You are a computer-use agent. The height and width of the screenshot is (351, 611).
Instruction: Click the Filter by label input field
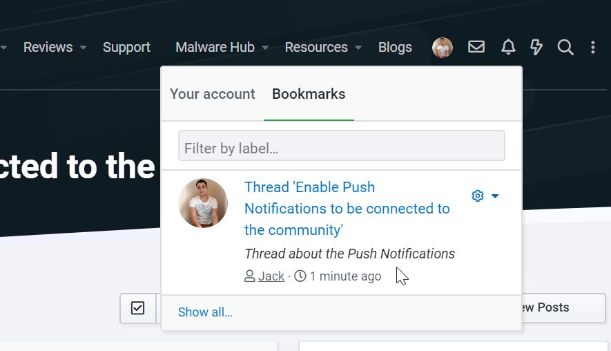[x=341, y=148]
